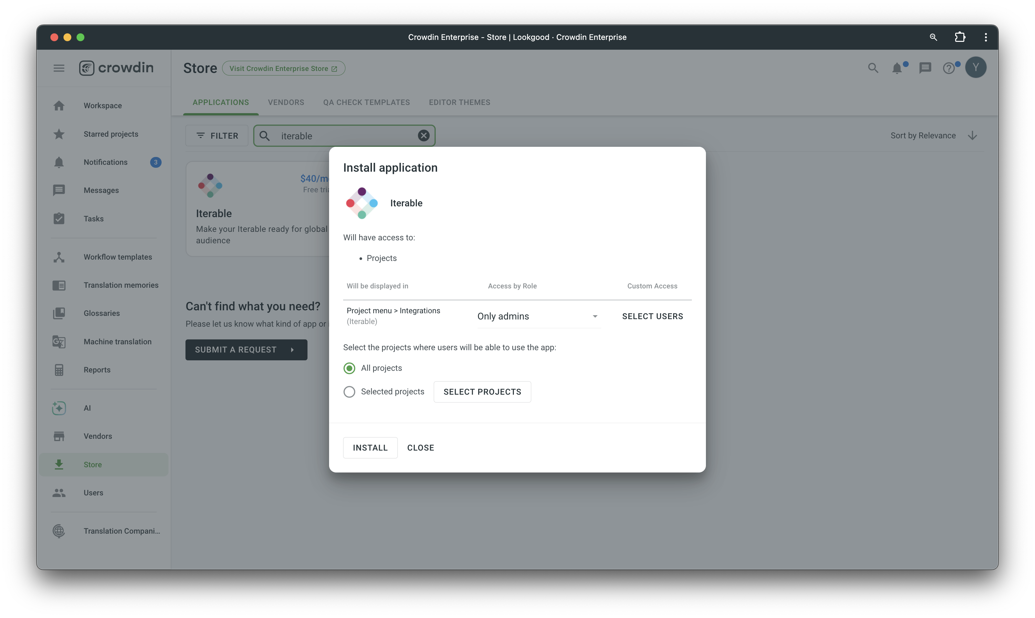Open Workspace home icon in sidebar
Image resolution: width=1035 pixels, height=618 pixels.
[59, 106]
